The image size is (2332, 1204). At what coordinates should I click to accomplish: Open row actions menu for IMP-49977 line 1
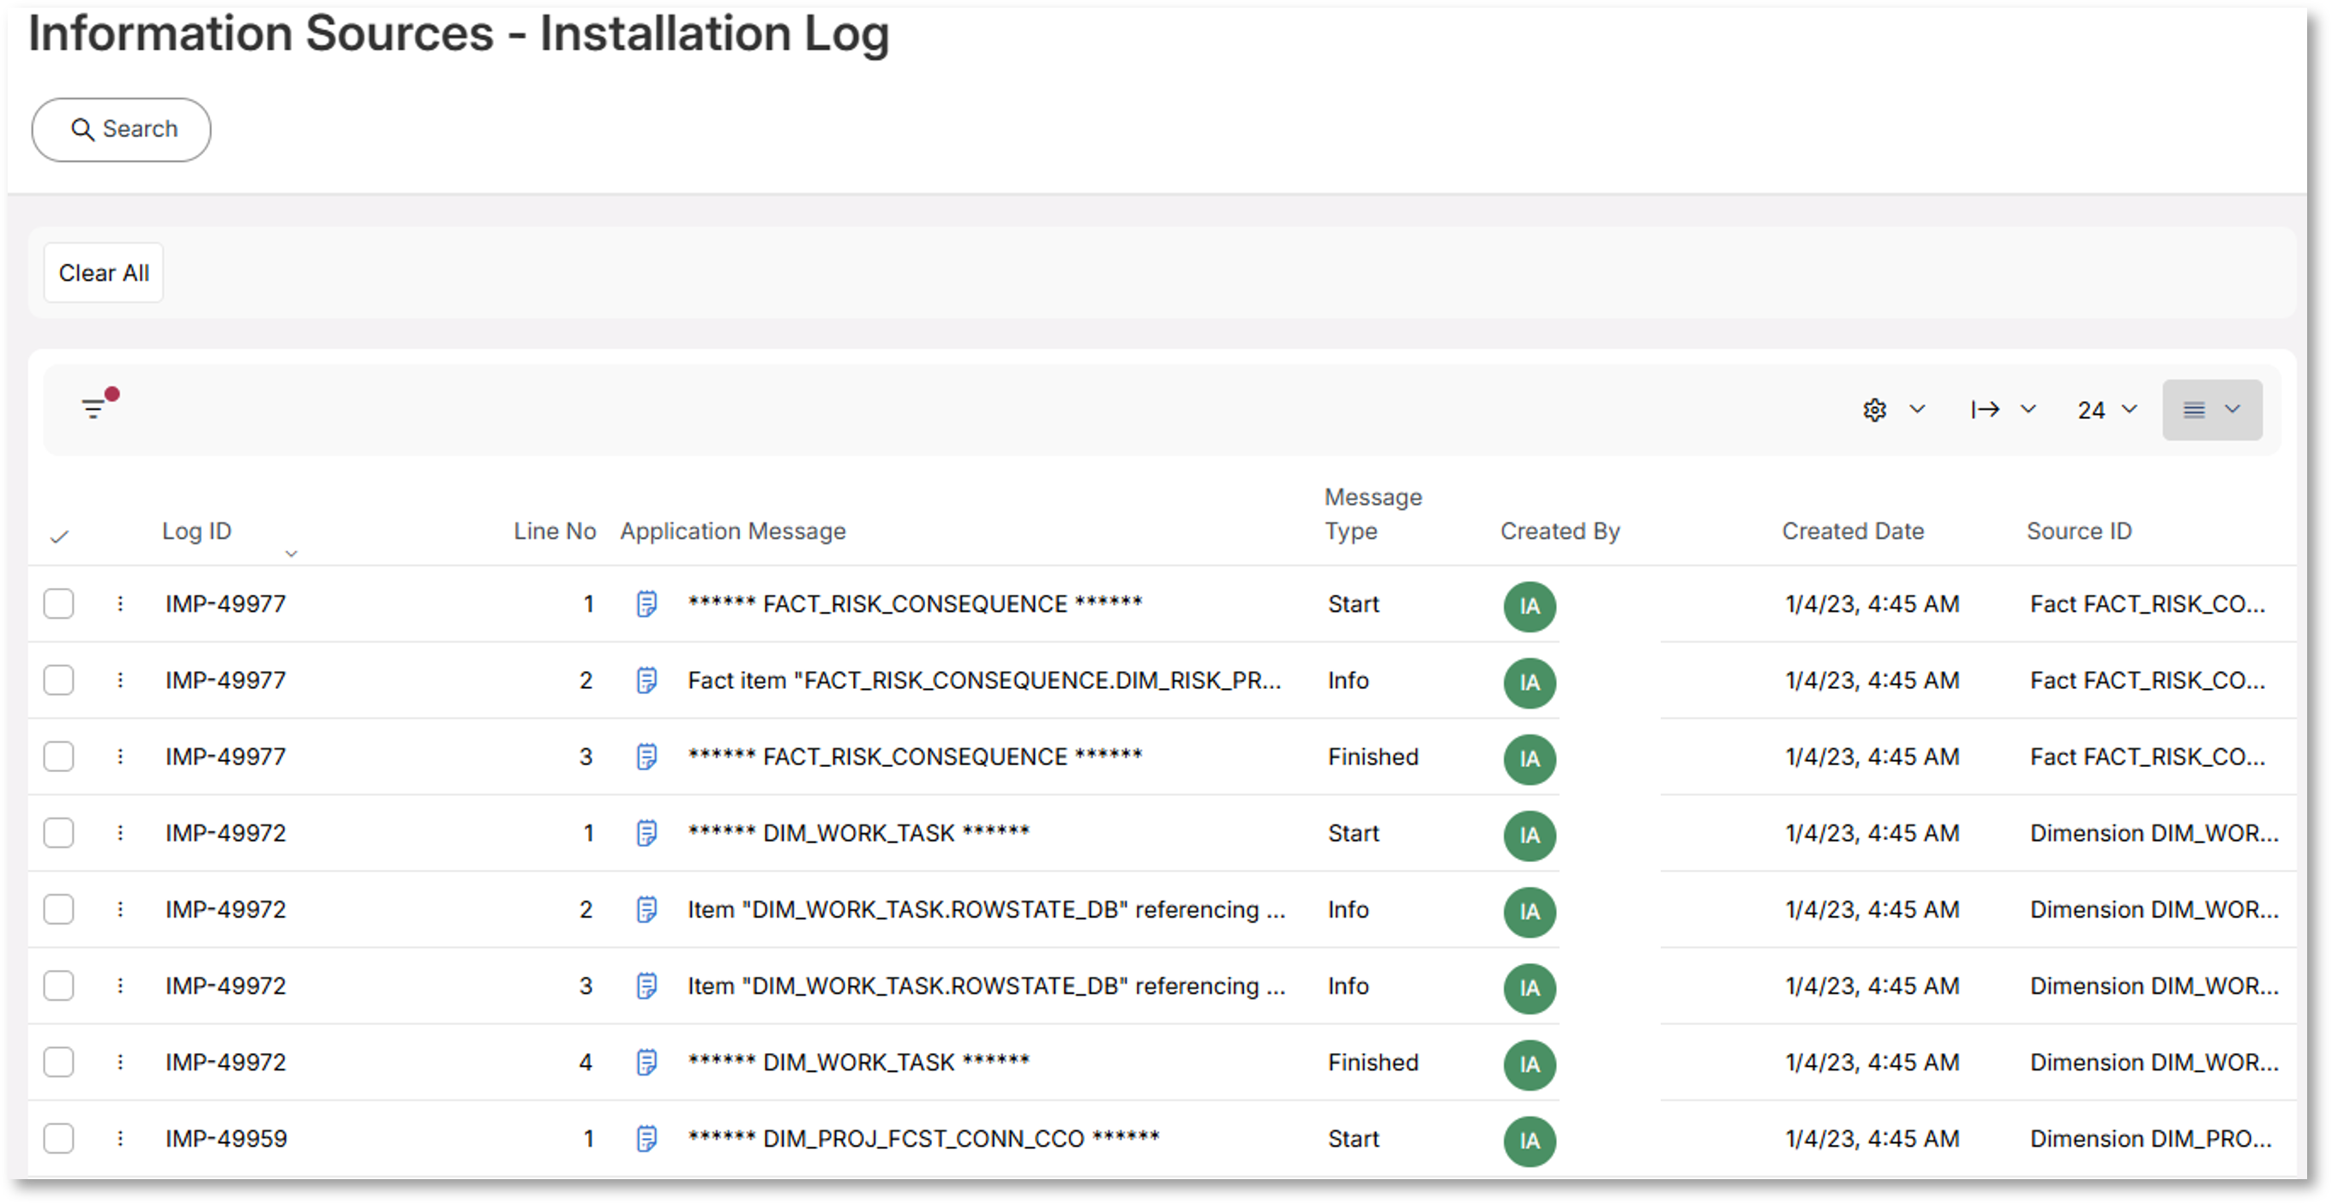[x=120, y=603]
